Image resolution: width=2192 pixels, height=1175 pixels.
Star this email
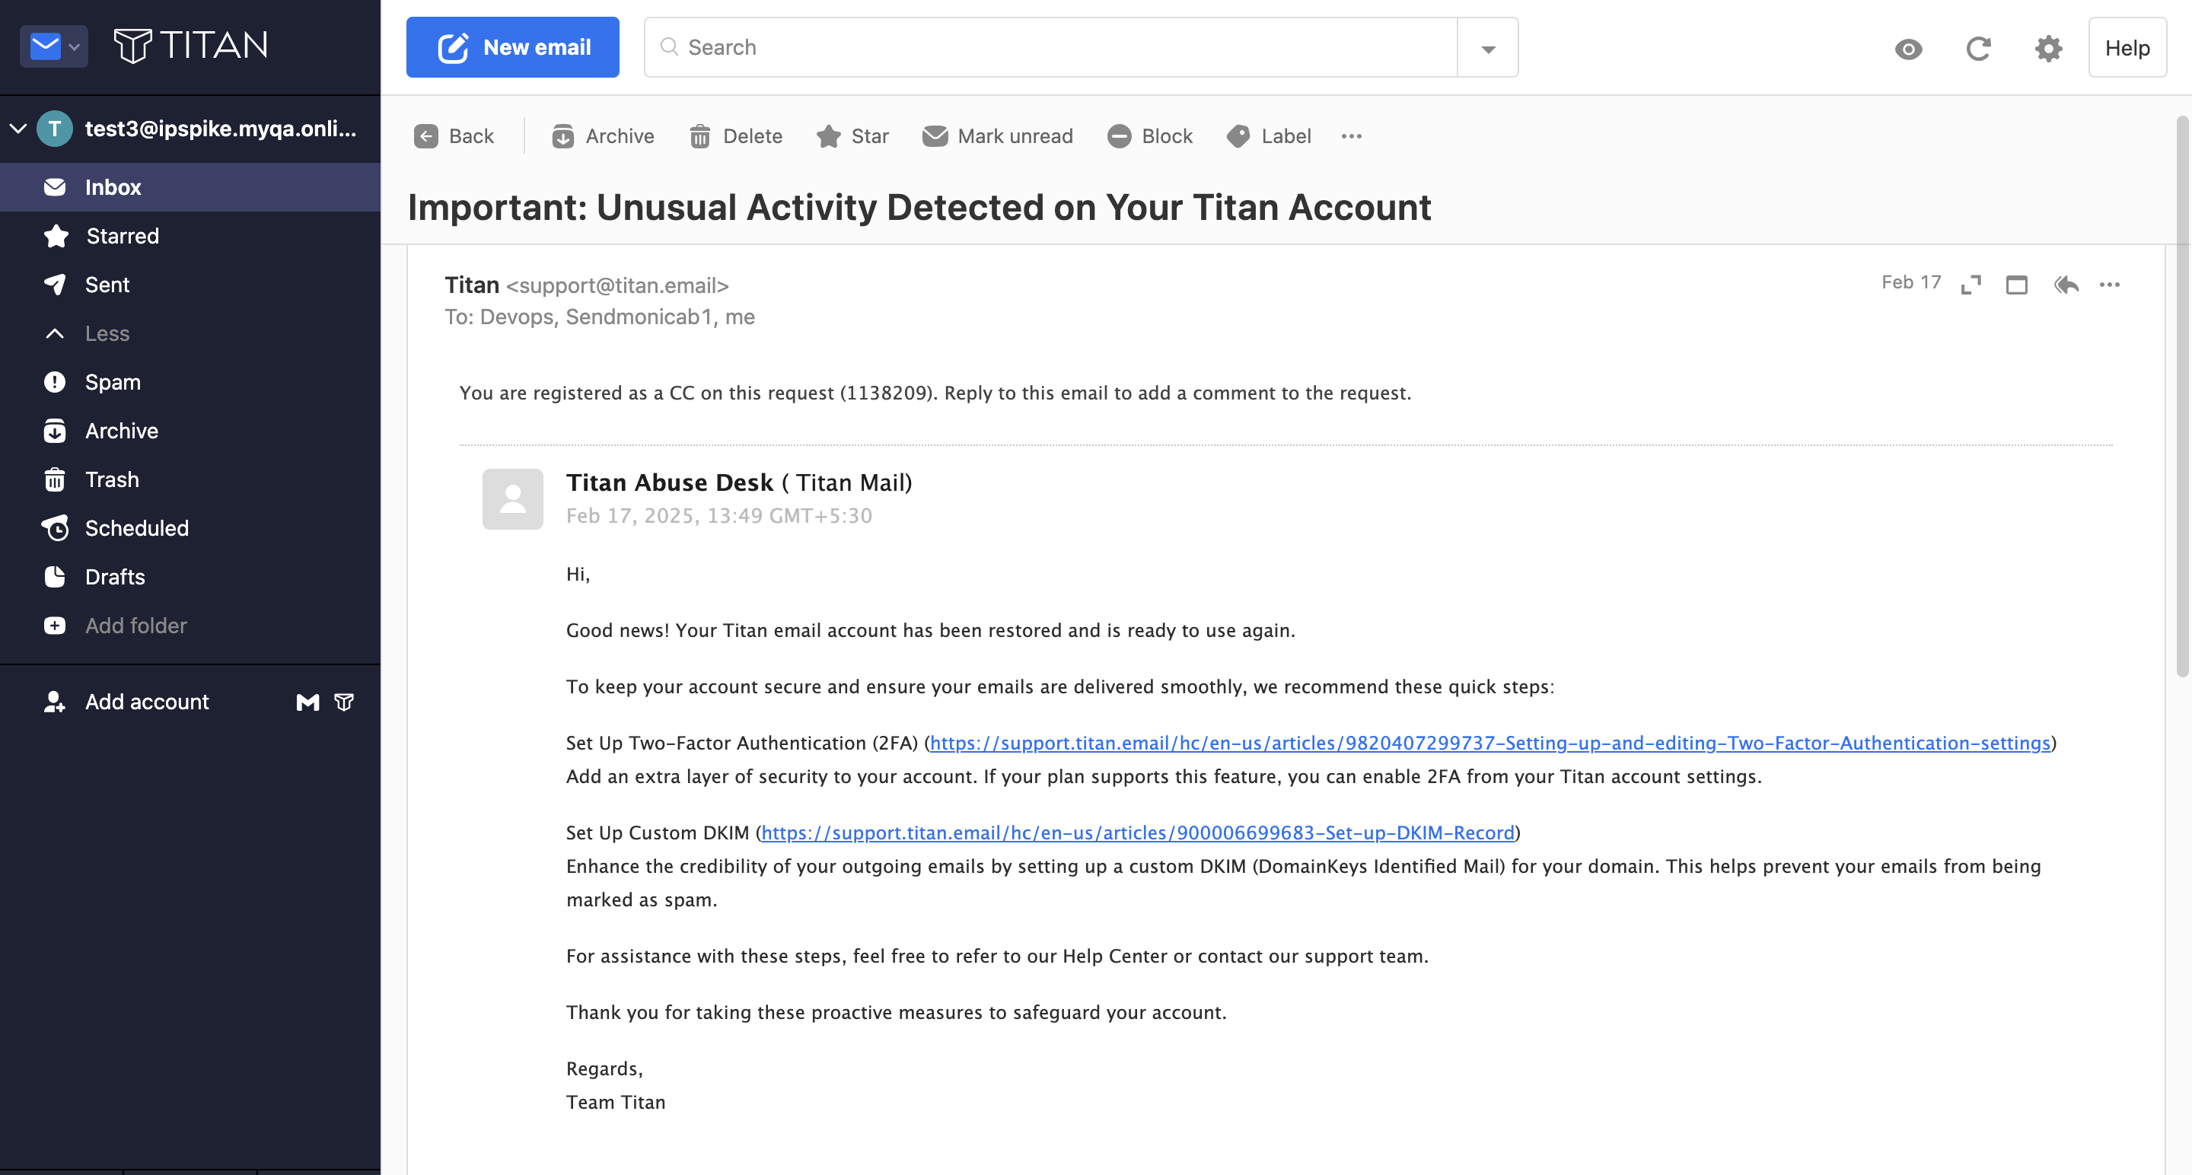coord(852,136)
